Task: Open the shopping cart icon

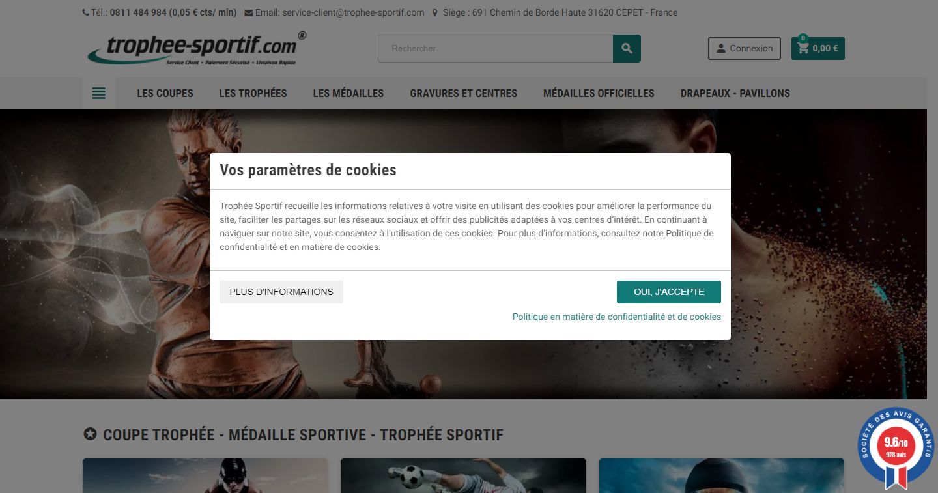Action: pos(803,48)
